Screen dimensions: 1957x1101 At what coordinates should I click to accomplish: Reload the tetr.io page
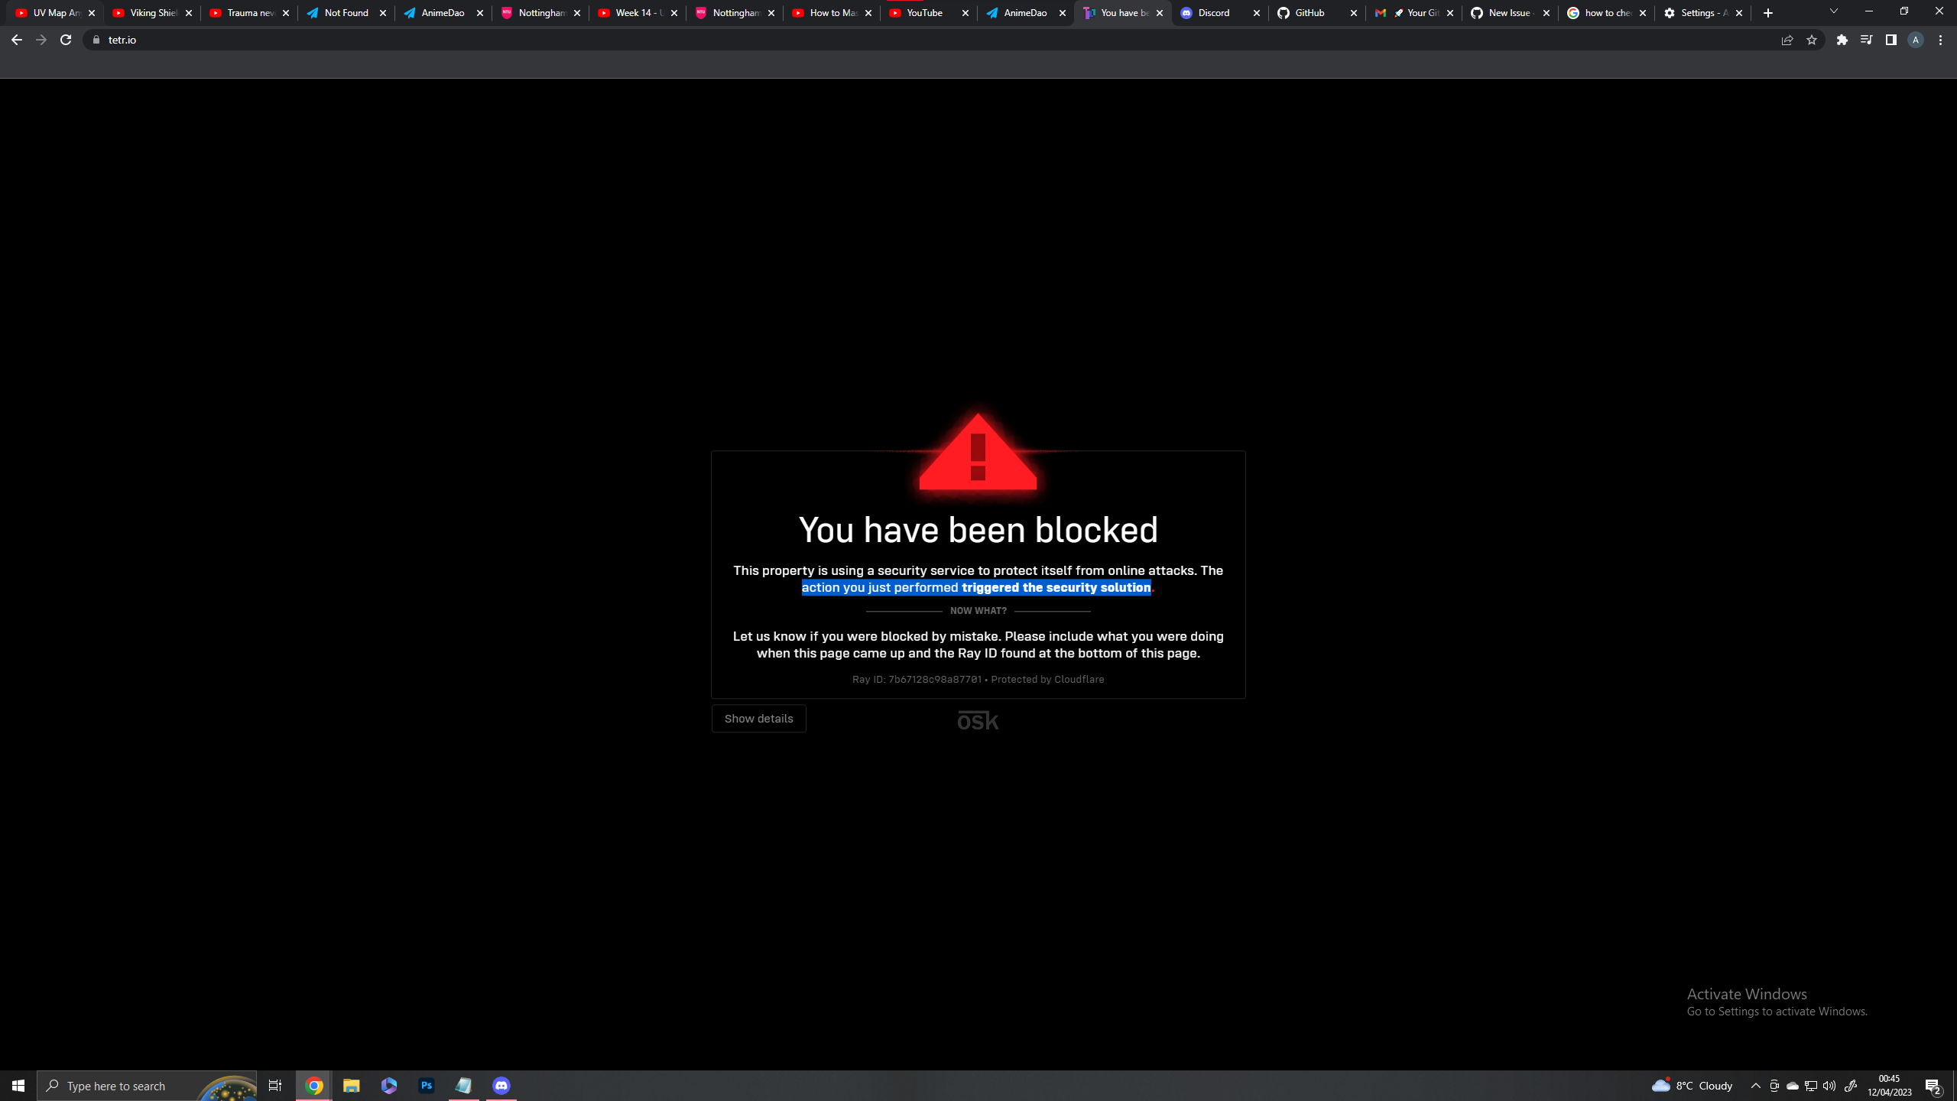(x=66, y=39)
